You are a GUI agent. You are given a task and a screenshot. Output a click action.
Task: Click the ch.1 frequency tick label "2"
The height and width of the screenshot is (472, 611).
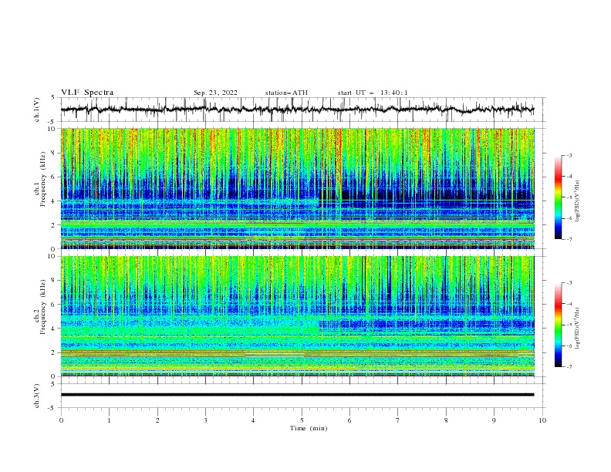[53, 224]
